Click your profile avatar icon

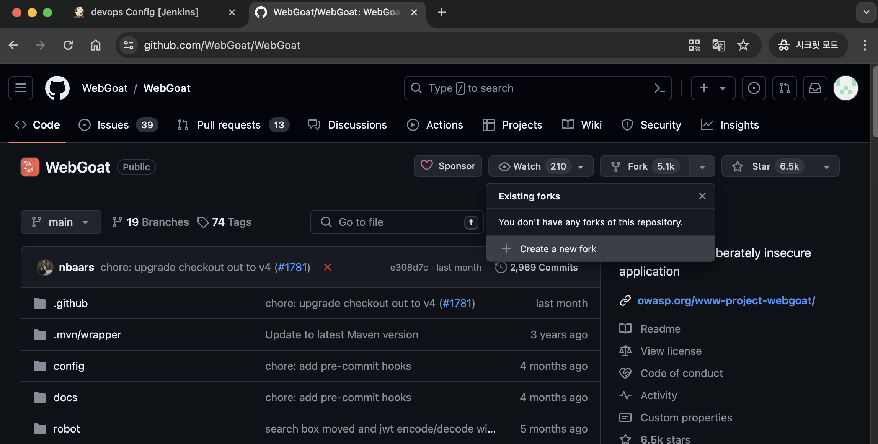click(x=846, y=88)
